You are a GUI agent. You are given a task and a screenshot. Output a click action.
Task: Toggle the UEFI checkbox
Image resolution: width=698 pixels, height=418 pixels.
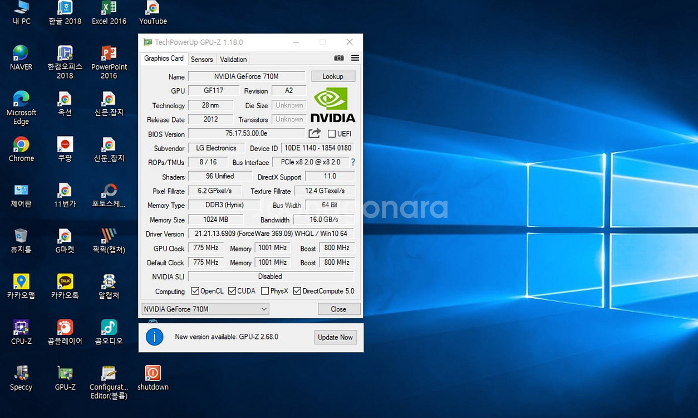point(332,134)
